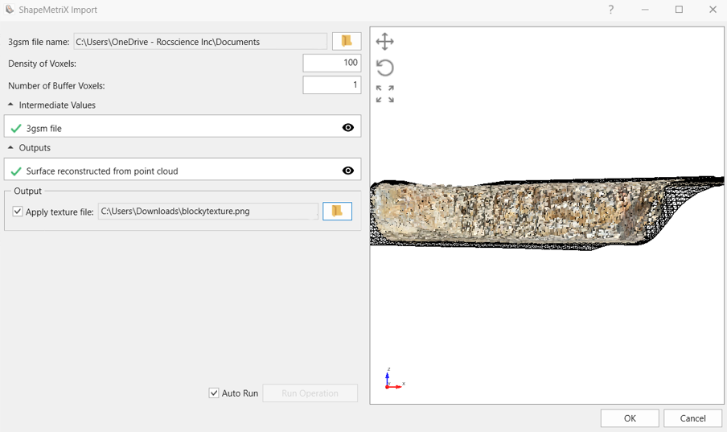This screenshot has height=432, width=727.
Task: Toggle visibility of 3gsm file
Action: (347, 128)
